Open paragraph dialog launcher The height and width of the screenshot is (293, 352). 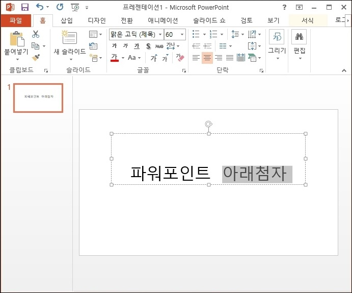261,71
